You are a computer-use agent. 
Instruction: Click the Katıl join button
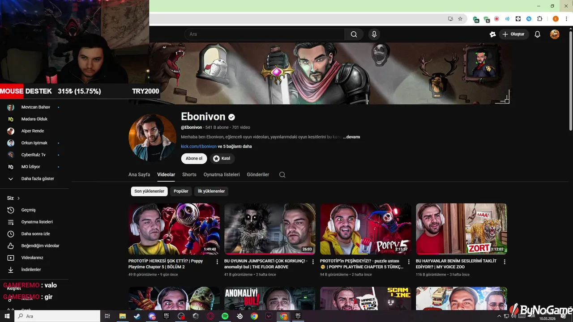pos(222,158)
